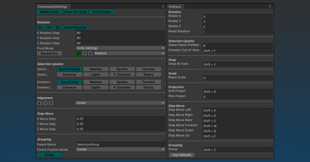Open Commands/Settings panel kebab menu
Image resolution: width=310 pixels, height=162 pixels.
[x=163, y=6]
